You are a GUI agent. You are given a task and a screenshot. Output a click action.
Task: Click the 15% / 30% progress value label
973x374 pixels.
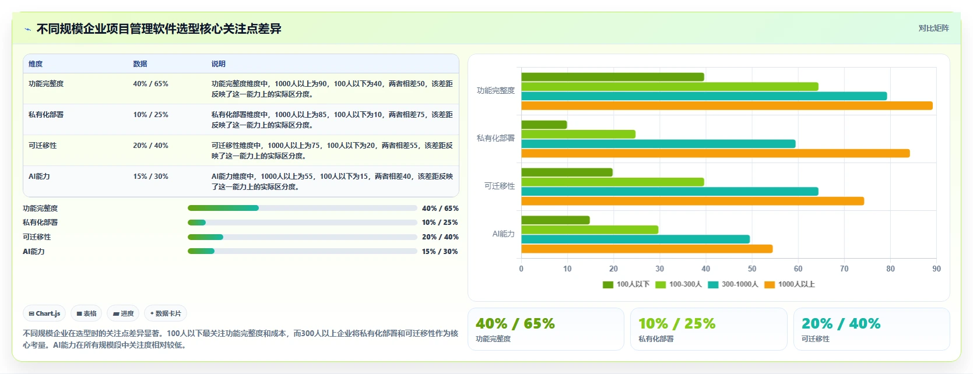[x=440, y=252]
